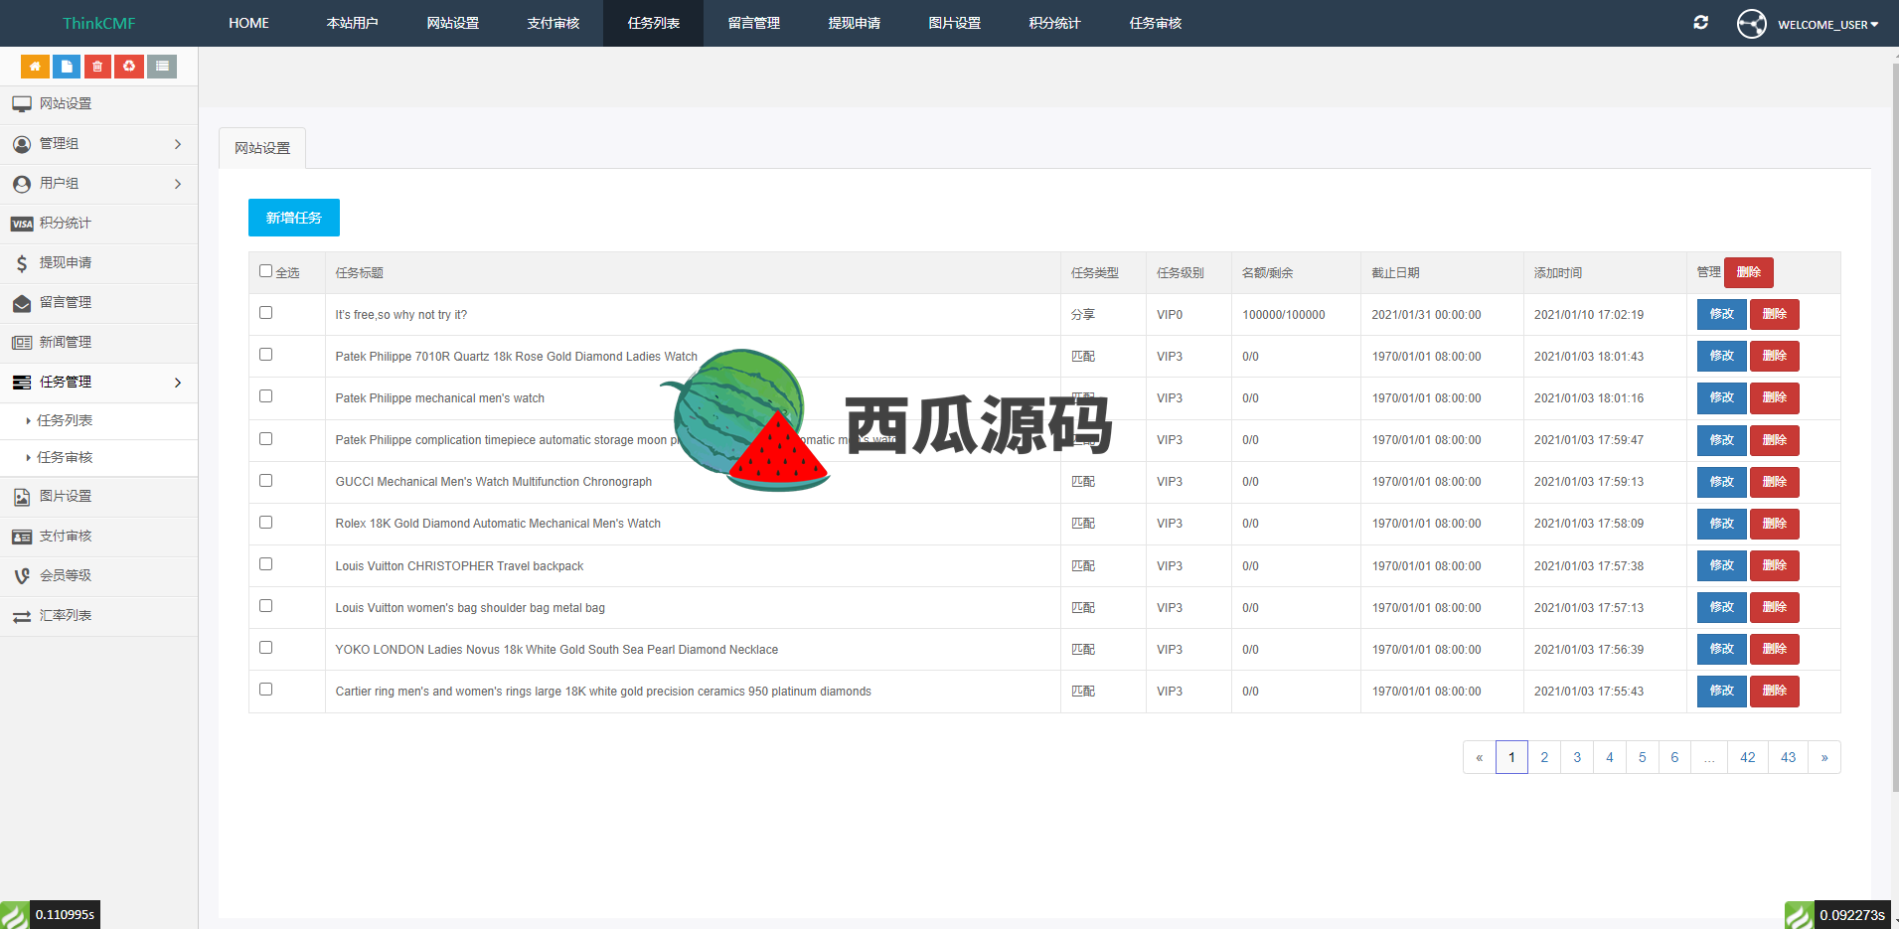Click the 用户组 person icon in sidebar

point(22,184)
